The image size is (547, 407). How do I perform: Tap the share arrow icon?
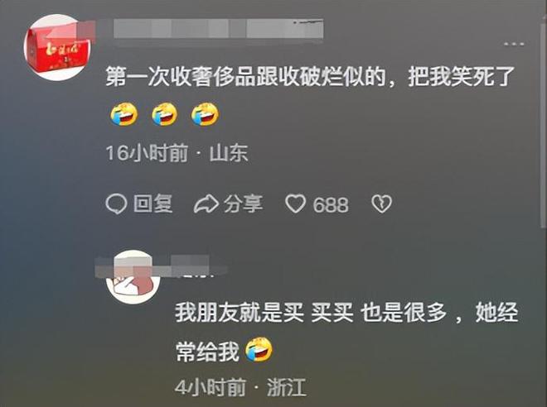(x=206, y=204)
